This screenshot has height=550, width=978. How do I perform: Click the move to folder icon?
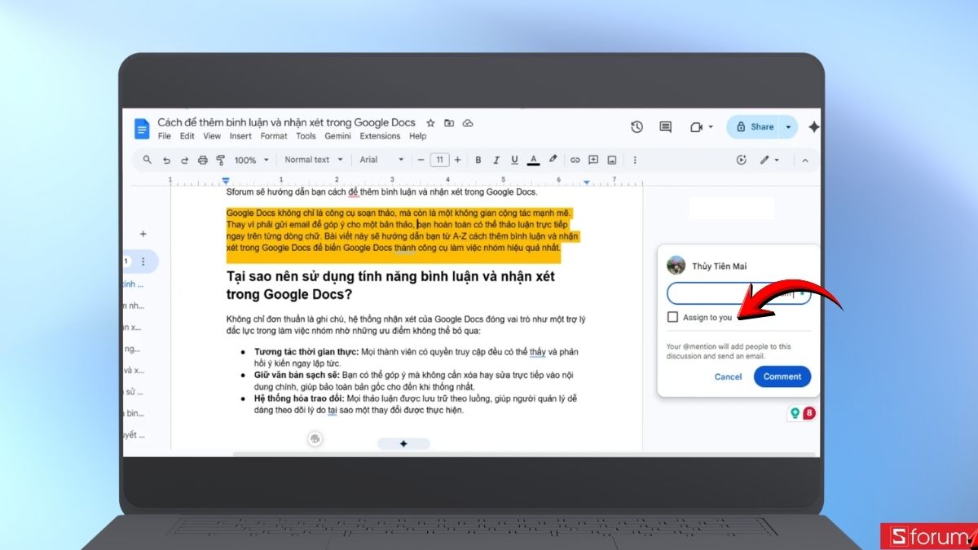click(x=449, y=123)
